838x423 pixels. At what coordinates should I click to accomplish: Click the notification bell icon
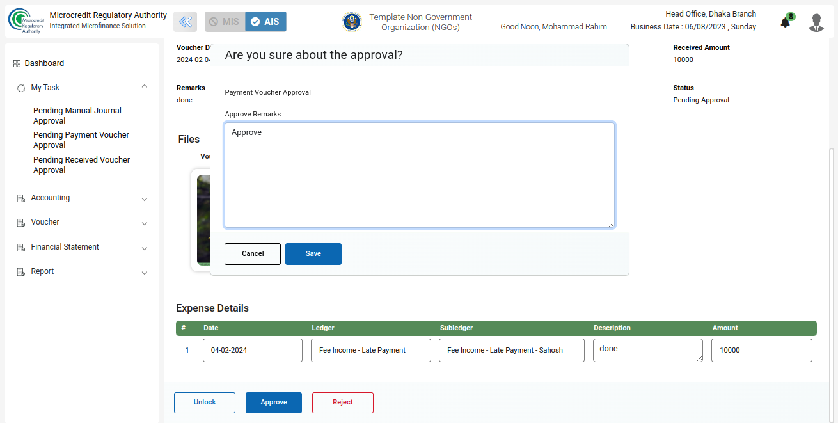point(785,22)
